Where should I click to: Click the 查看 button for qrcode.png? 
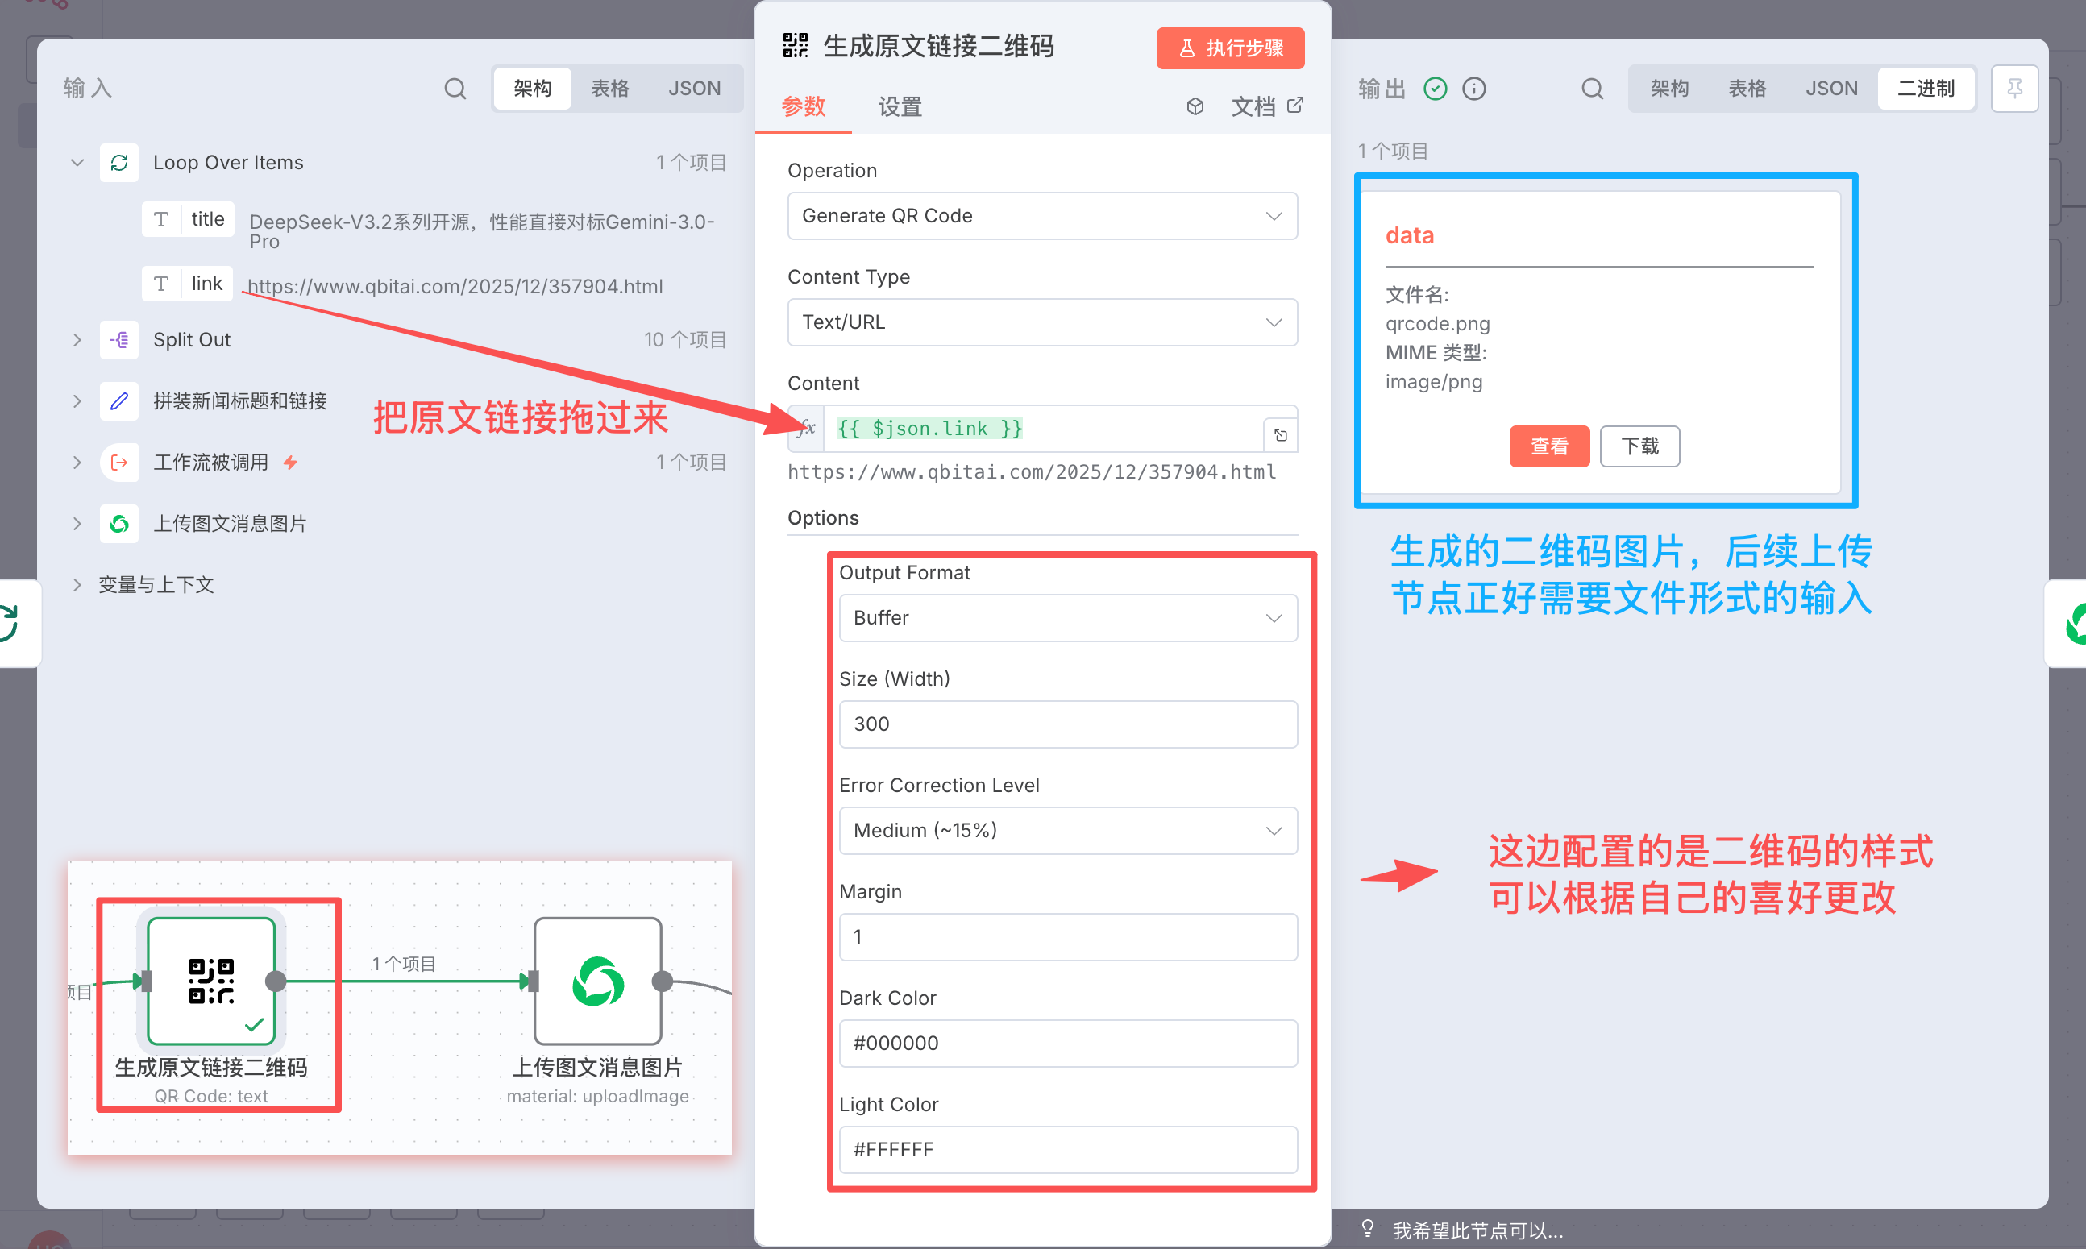pyautogui.click(x=1548, y=446)
